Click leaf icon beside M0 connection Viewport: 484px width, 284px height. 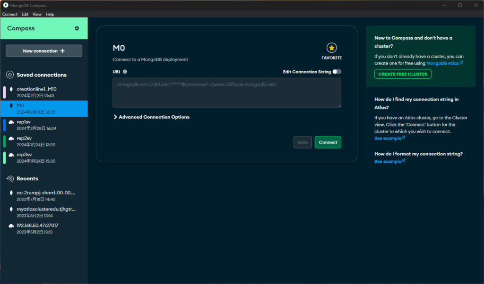11,105
